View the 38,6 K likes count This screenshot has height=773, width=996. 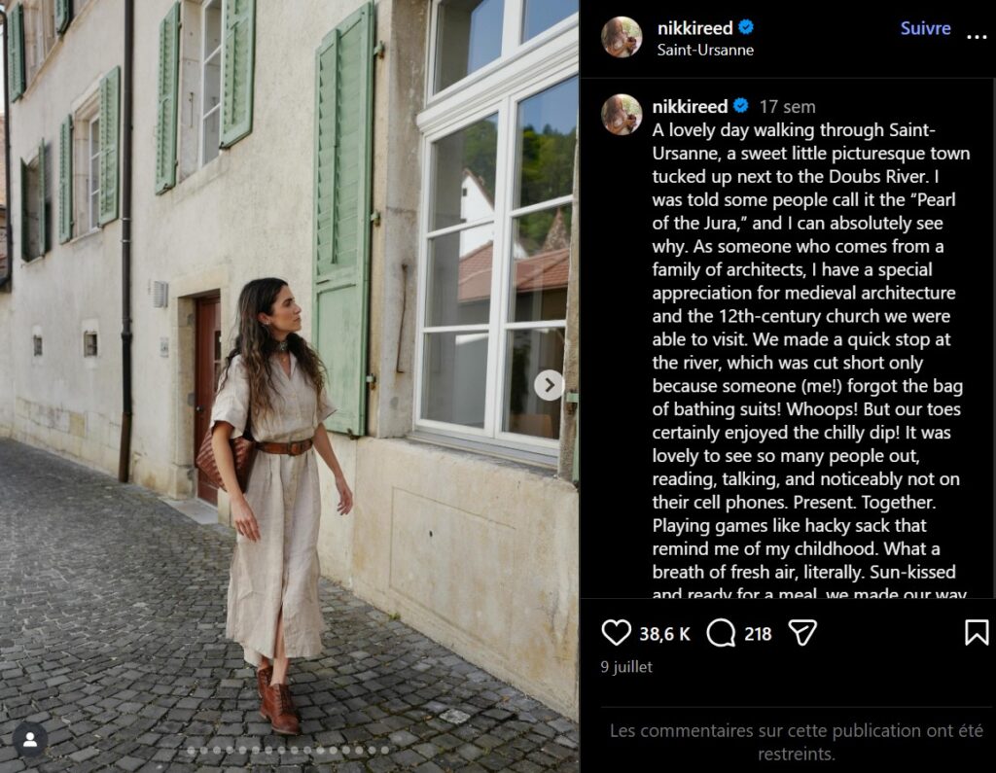pyautogui.click(x=664, y=634)
